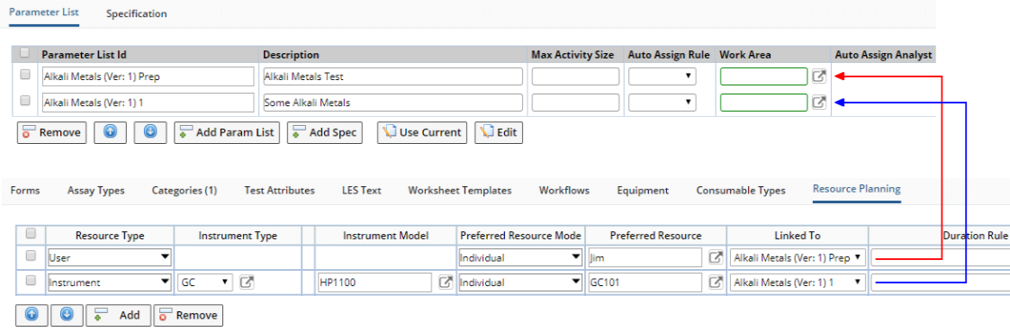Click Description field containing Alkali Metals Test
The image size is (1010, 332).
tap(392, 76)
